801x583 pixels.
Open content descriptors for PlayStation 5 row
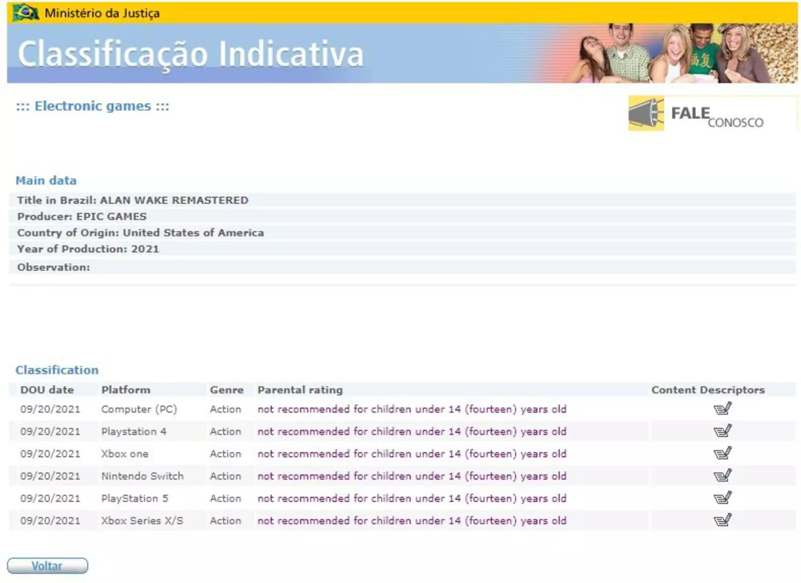[722, 498]
